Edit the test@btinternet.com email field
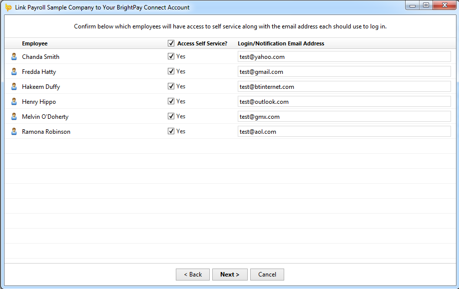The width and height of the screenshot is (459, 289). coord(344,86)
